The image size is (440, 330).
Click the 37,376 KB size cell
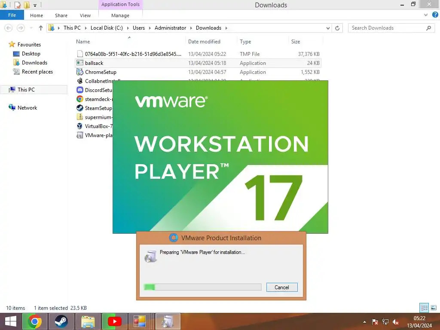tap(309, 54)
